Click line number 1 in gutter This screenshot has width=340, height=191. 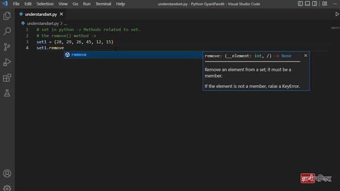(x=27, y=30)
